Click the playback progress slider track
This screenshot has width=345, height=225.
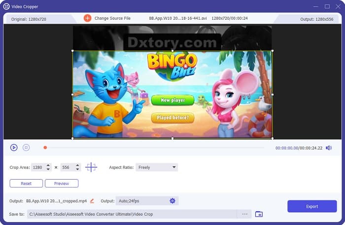(x=154, y=148)
